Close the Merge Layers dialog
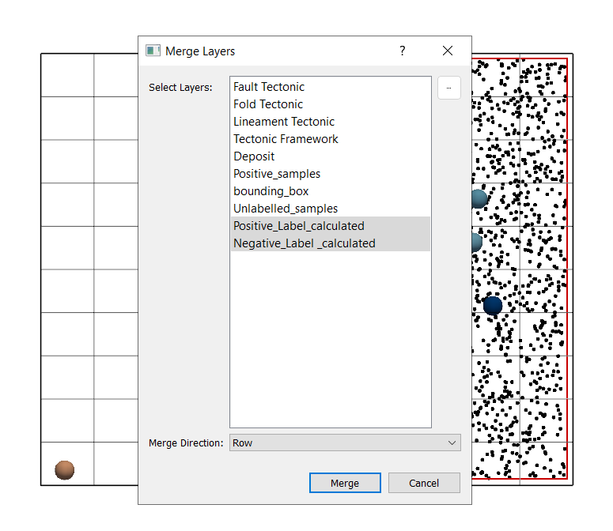Viewport: 613px width, 531px height. tap(448, 51)
